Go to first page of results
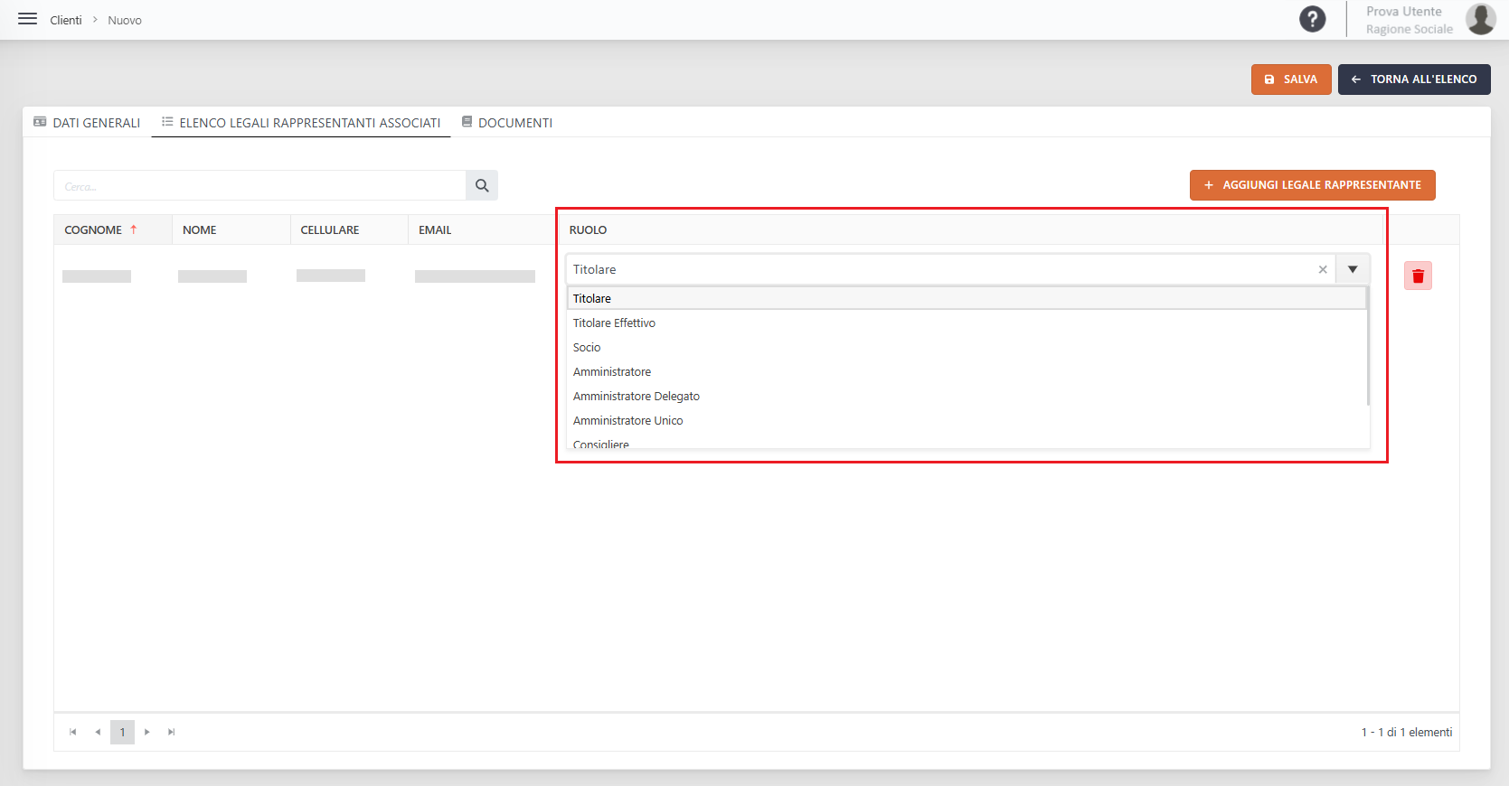1509x786 pixels. click(x=73, y=732)
